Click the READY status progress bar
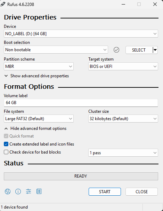 [81, 176]
